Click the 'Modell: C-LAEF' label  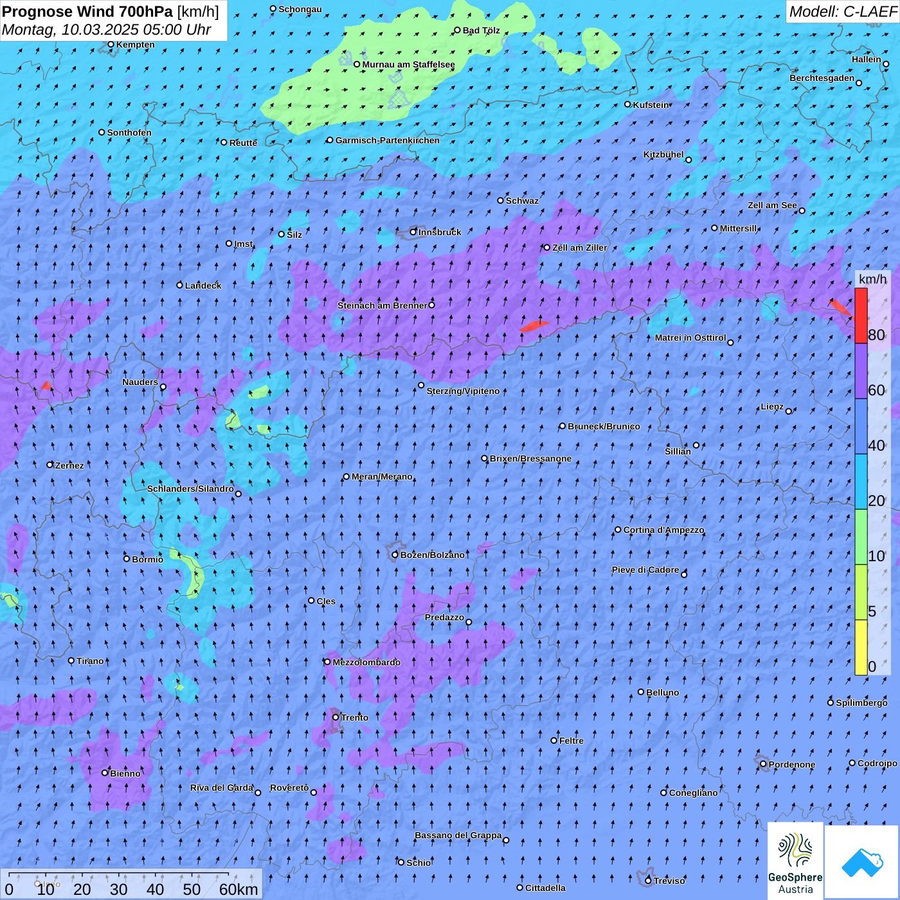pyautogui.click(x=843, y=12)
